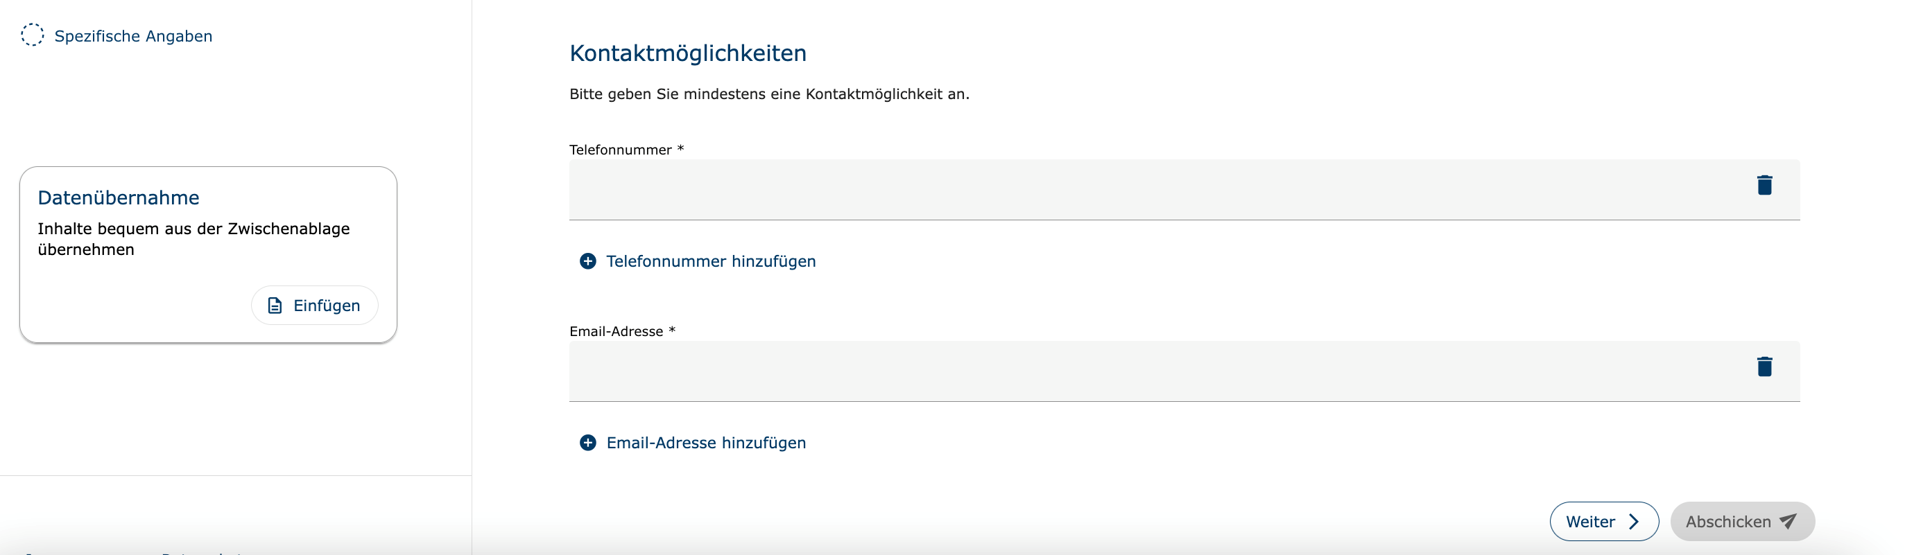Add another phone via Telefonnummer hinzufügen
Image resolution: width=1905 pixels, height=555 pixels.
(x=711, y=262)
